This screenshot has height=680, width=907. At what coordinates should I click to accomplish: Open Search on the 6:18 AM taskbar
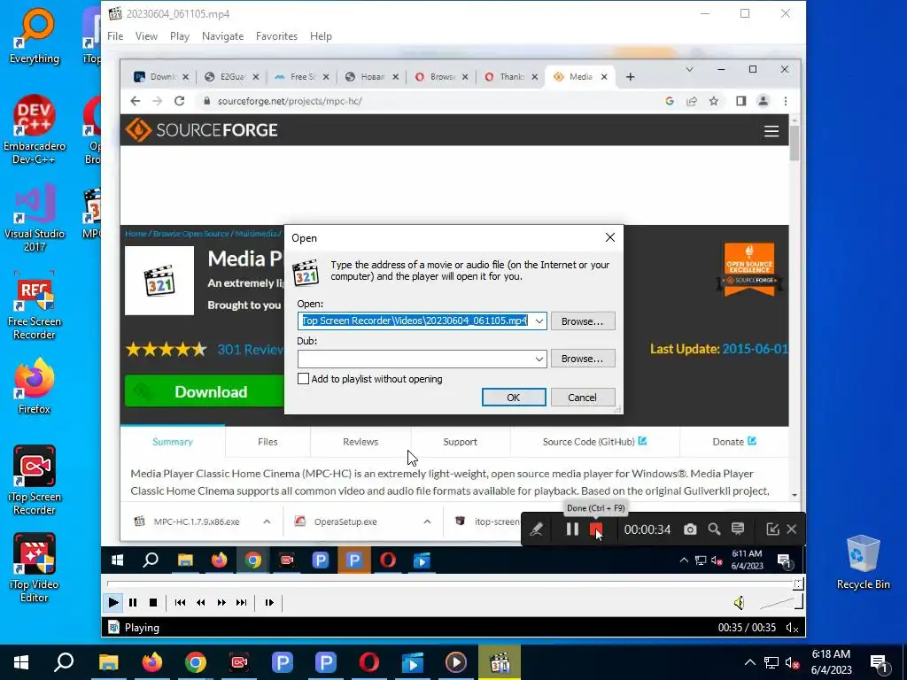(64, 662)
